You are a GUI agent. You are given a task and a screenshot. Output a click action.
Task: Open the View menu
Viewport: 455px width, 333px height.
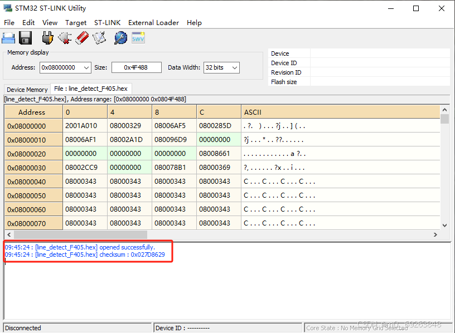point(50,23)
